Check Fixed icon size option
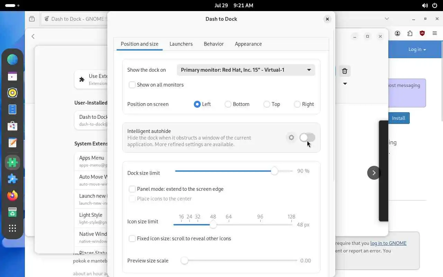This screenshot has height=277, width=443. click(132, 239)
